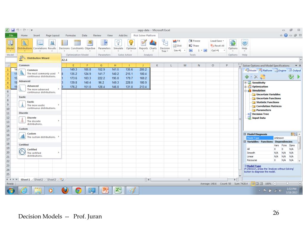
Task: Open the Distributions button dropdown arrow
Action: click(25, 51)
